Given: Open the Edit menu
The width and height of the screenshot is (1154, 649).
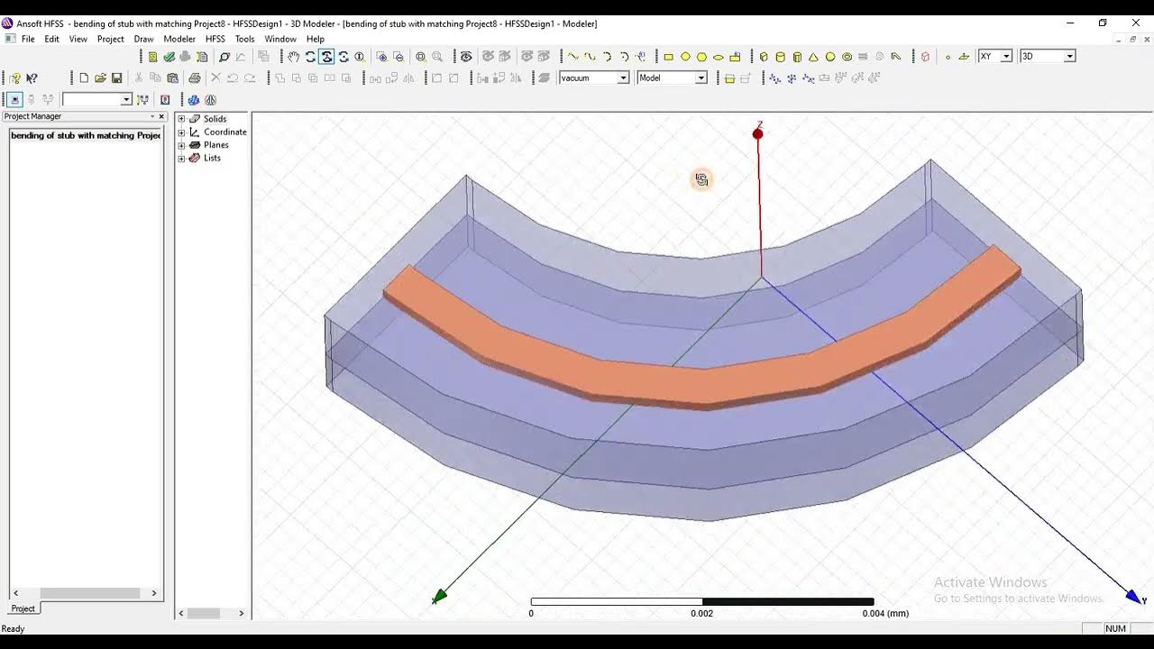Looking at the screenshot, I should [x=52, y=40].
